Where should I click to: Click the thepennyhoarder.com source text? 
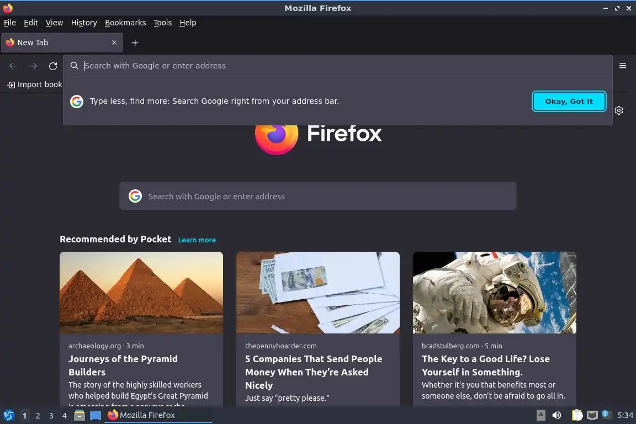pyautogui.click(x=280, y=346)
